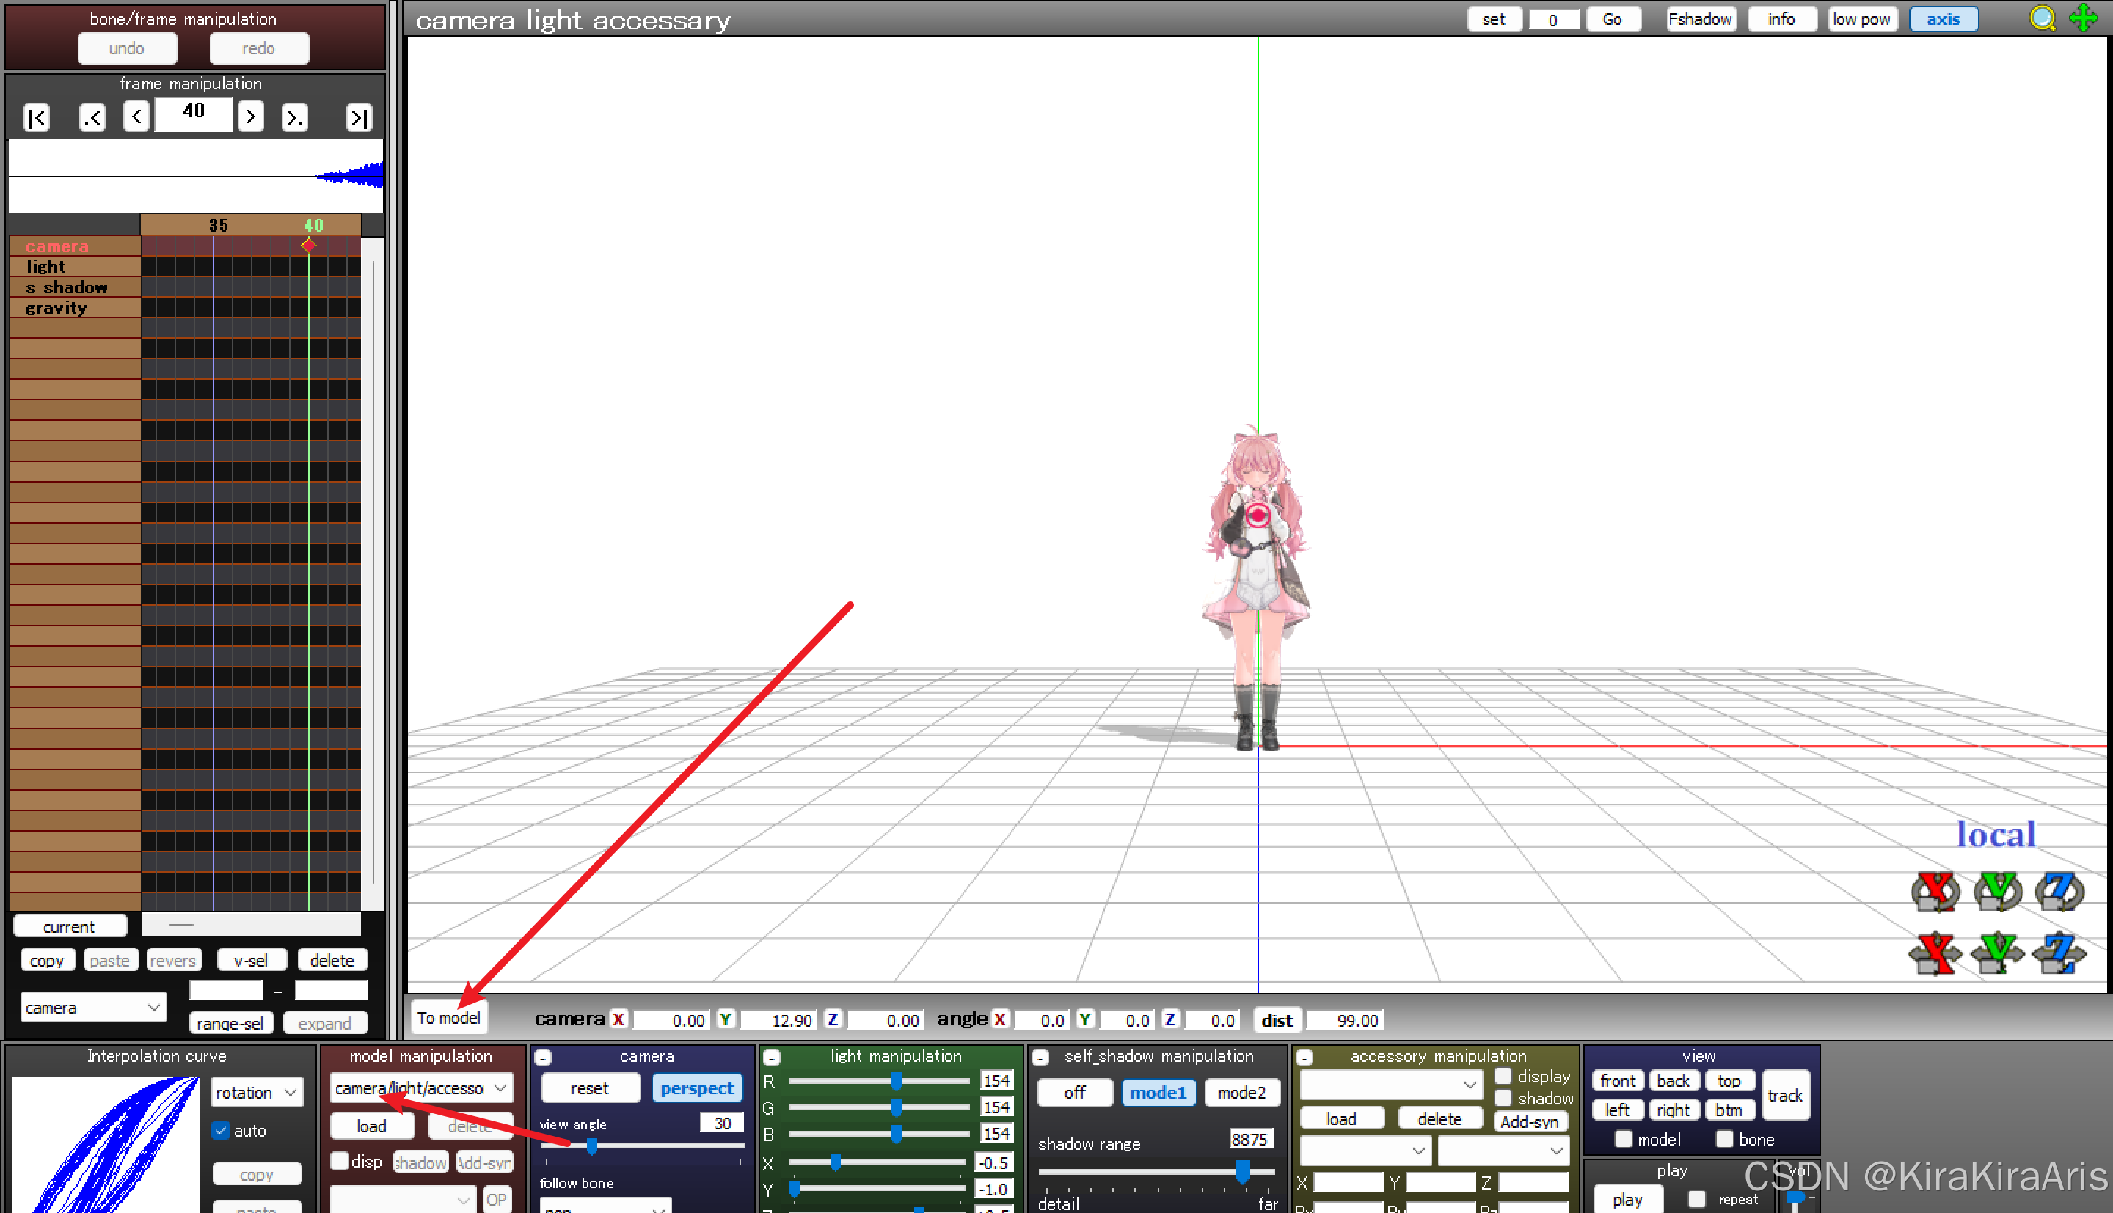This screenshot has width=2113, height=1213.
Task: Toggle the auto interpolation checkbox
Action: tap(221, 1131)
